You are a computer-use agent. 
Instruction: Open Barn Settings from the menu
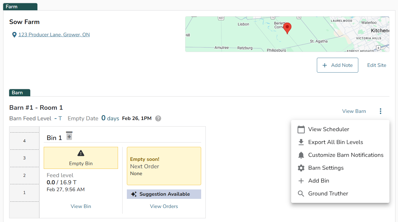(326, 168)
